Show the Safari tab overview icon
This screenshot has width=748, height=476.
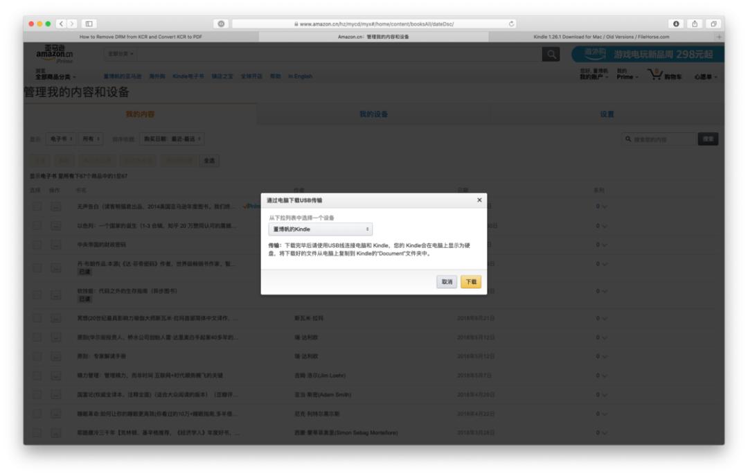[713, 24]
